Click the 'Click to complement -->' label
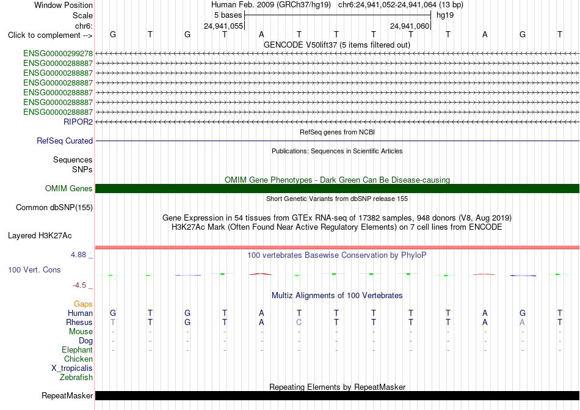 click(50, 35)
